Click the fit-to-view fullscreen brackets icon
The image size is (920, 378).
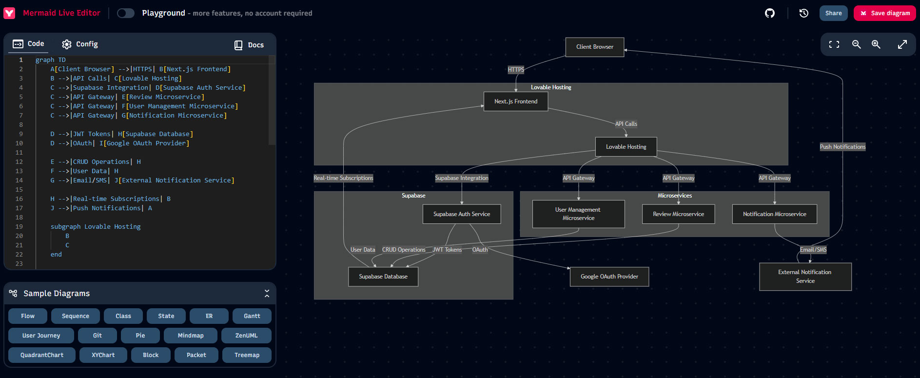click(x=834, y=44)
